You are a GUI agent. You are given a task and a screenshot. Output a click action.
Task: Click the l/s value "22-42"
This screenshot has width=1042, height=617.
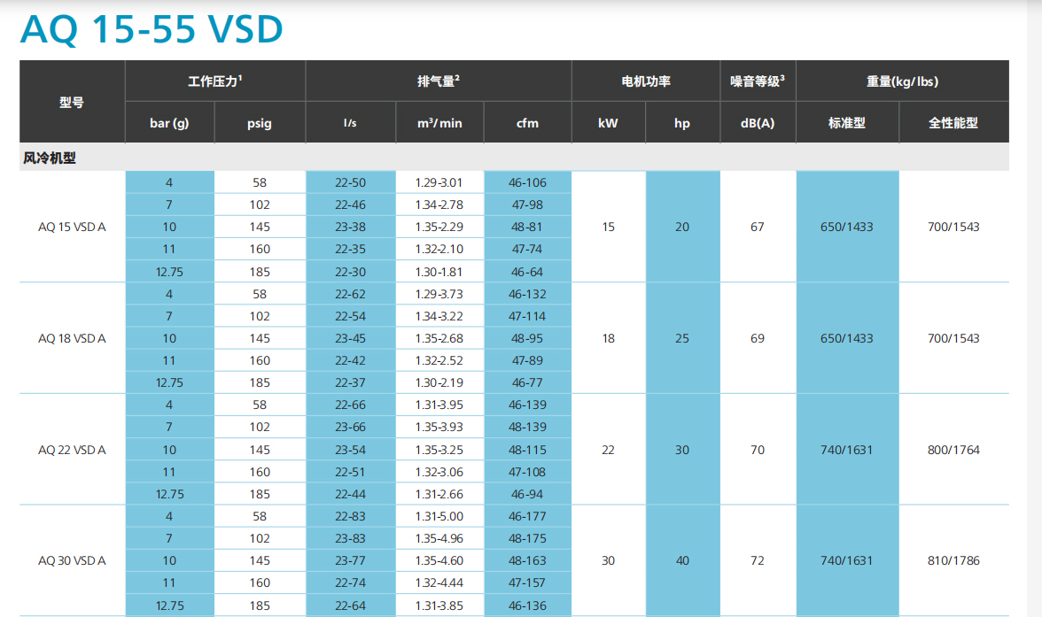[350, 360]
